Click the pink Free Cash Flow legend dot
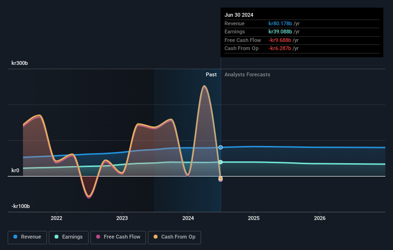Screen dimensions: 393x250 [98, 237]
